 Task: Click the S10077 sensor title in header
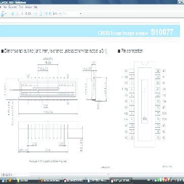162,32
